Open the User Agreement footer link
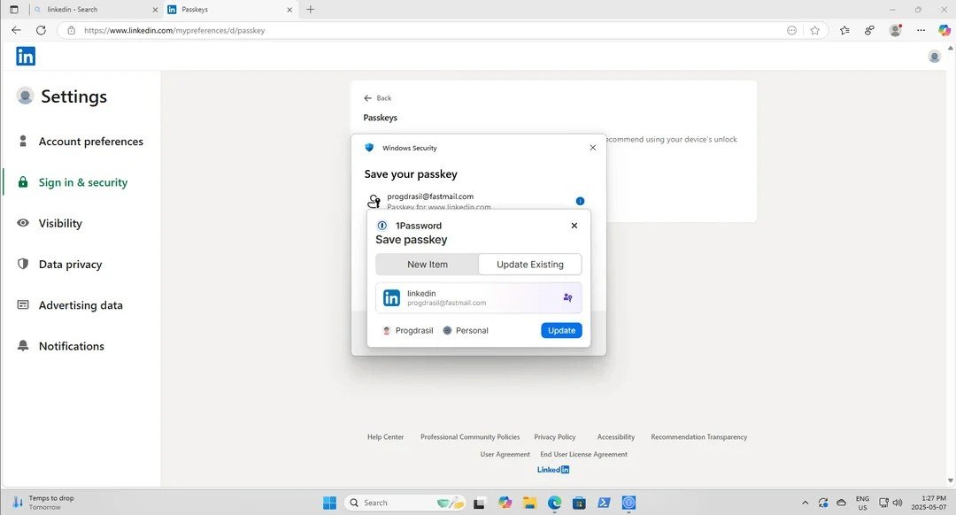956x515 pixels. (x=505, y=454)
